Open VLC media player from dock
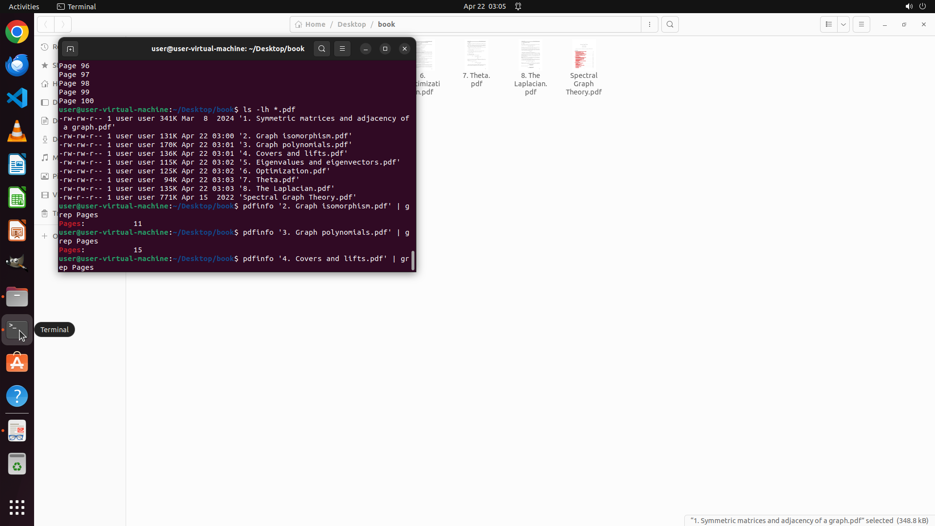The width and height of the screenshot is (935, 526). click(17, 131)
